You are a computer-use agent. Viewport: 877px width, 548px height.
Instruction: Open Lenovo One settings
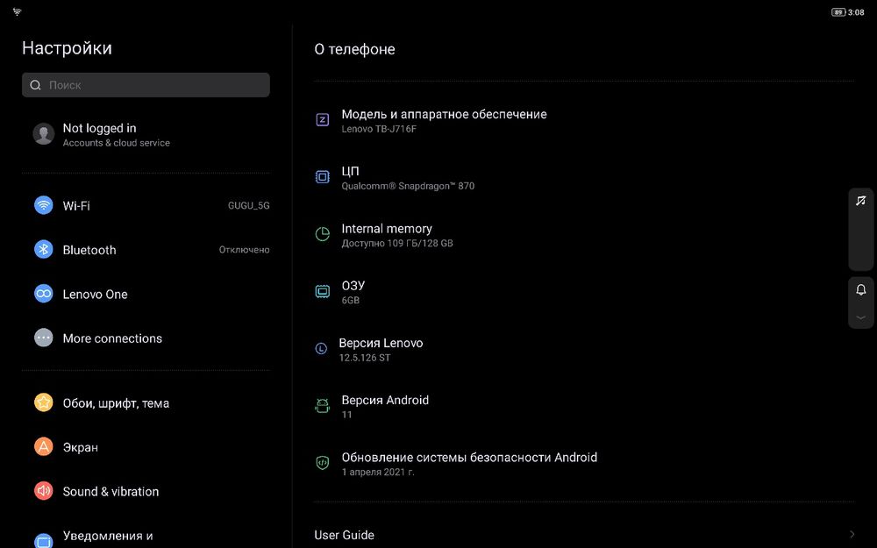(146, 294)
